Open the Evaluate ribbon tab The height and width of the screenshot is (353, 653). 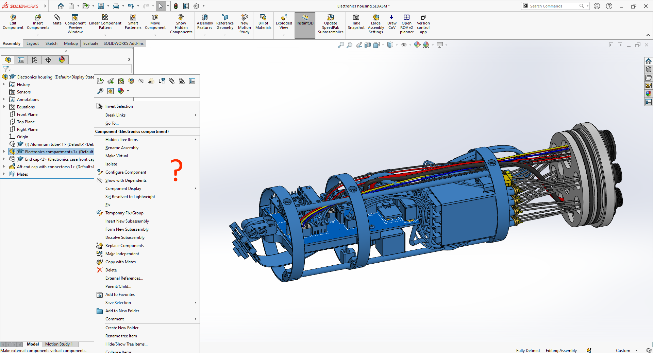(x=91, y=43)
